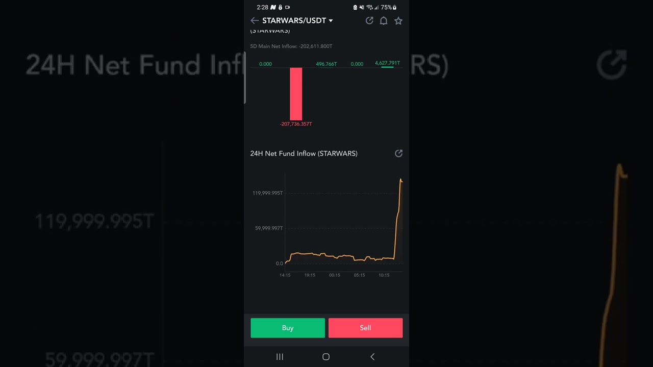653x367 pixels.
Task: Click the 00:15 time axis label
Action: coord(335,275)
